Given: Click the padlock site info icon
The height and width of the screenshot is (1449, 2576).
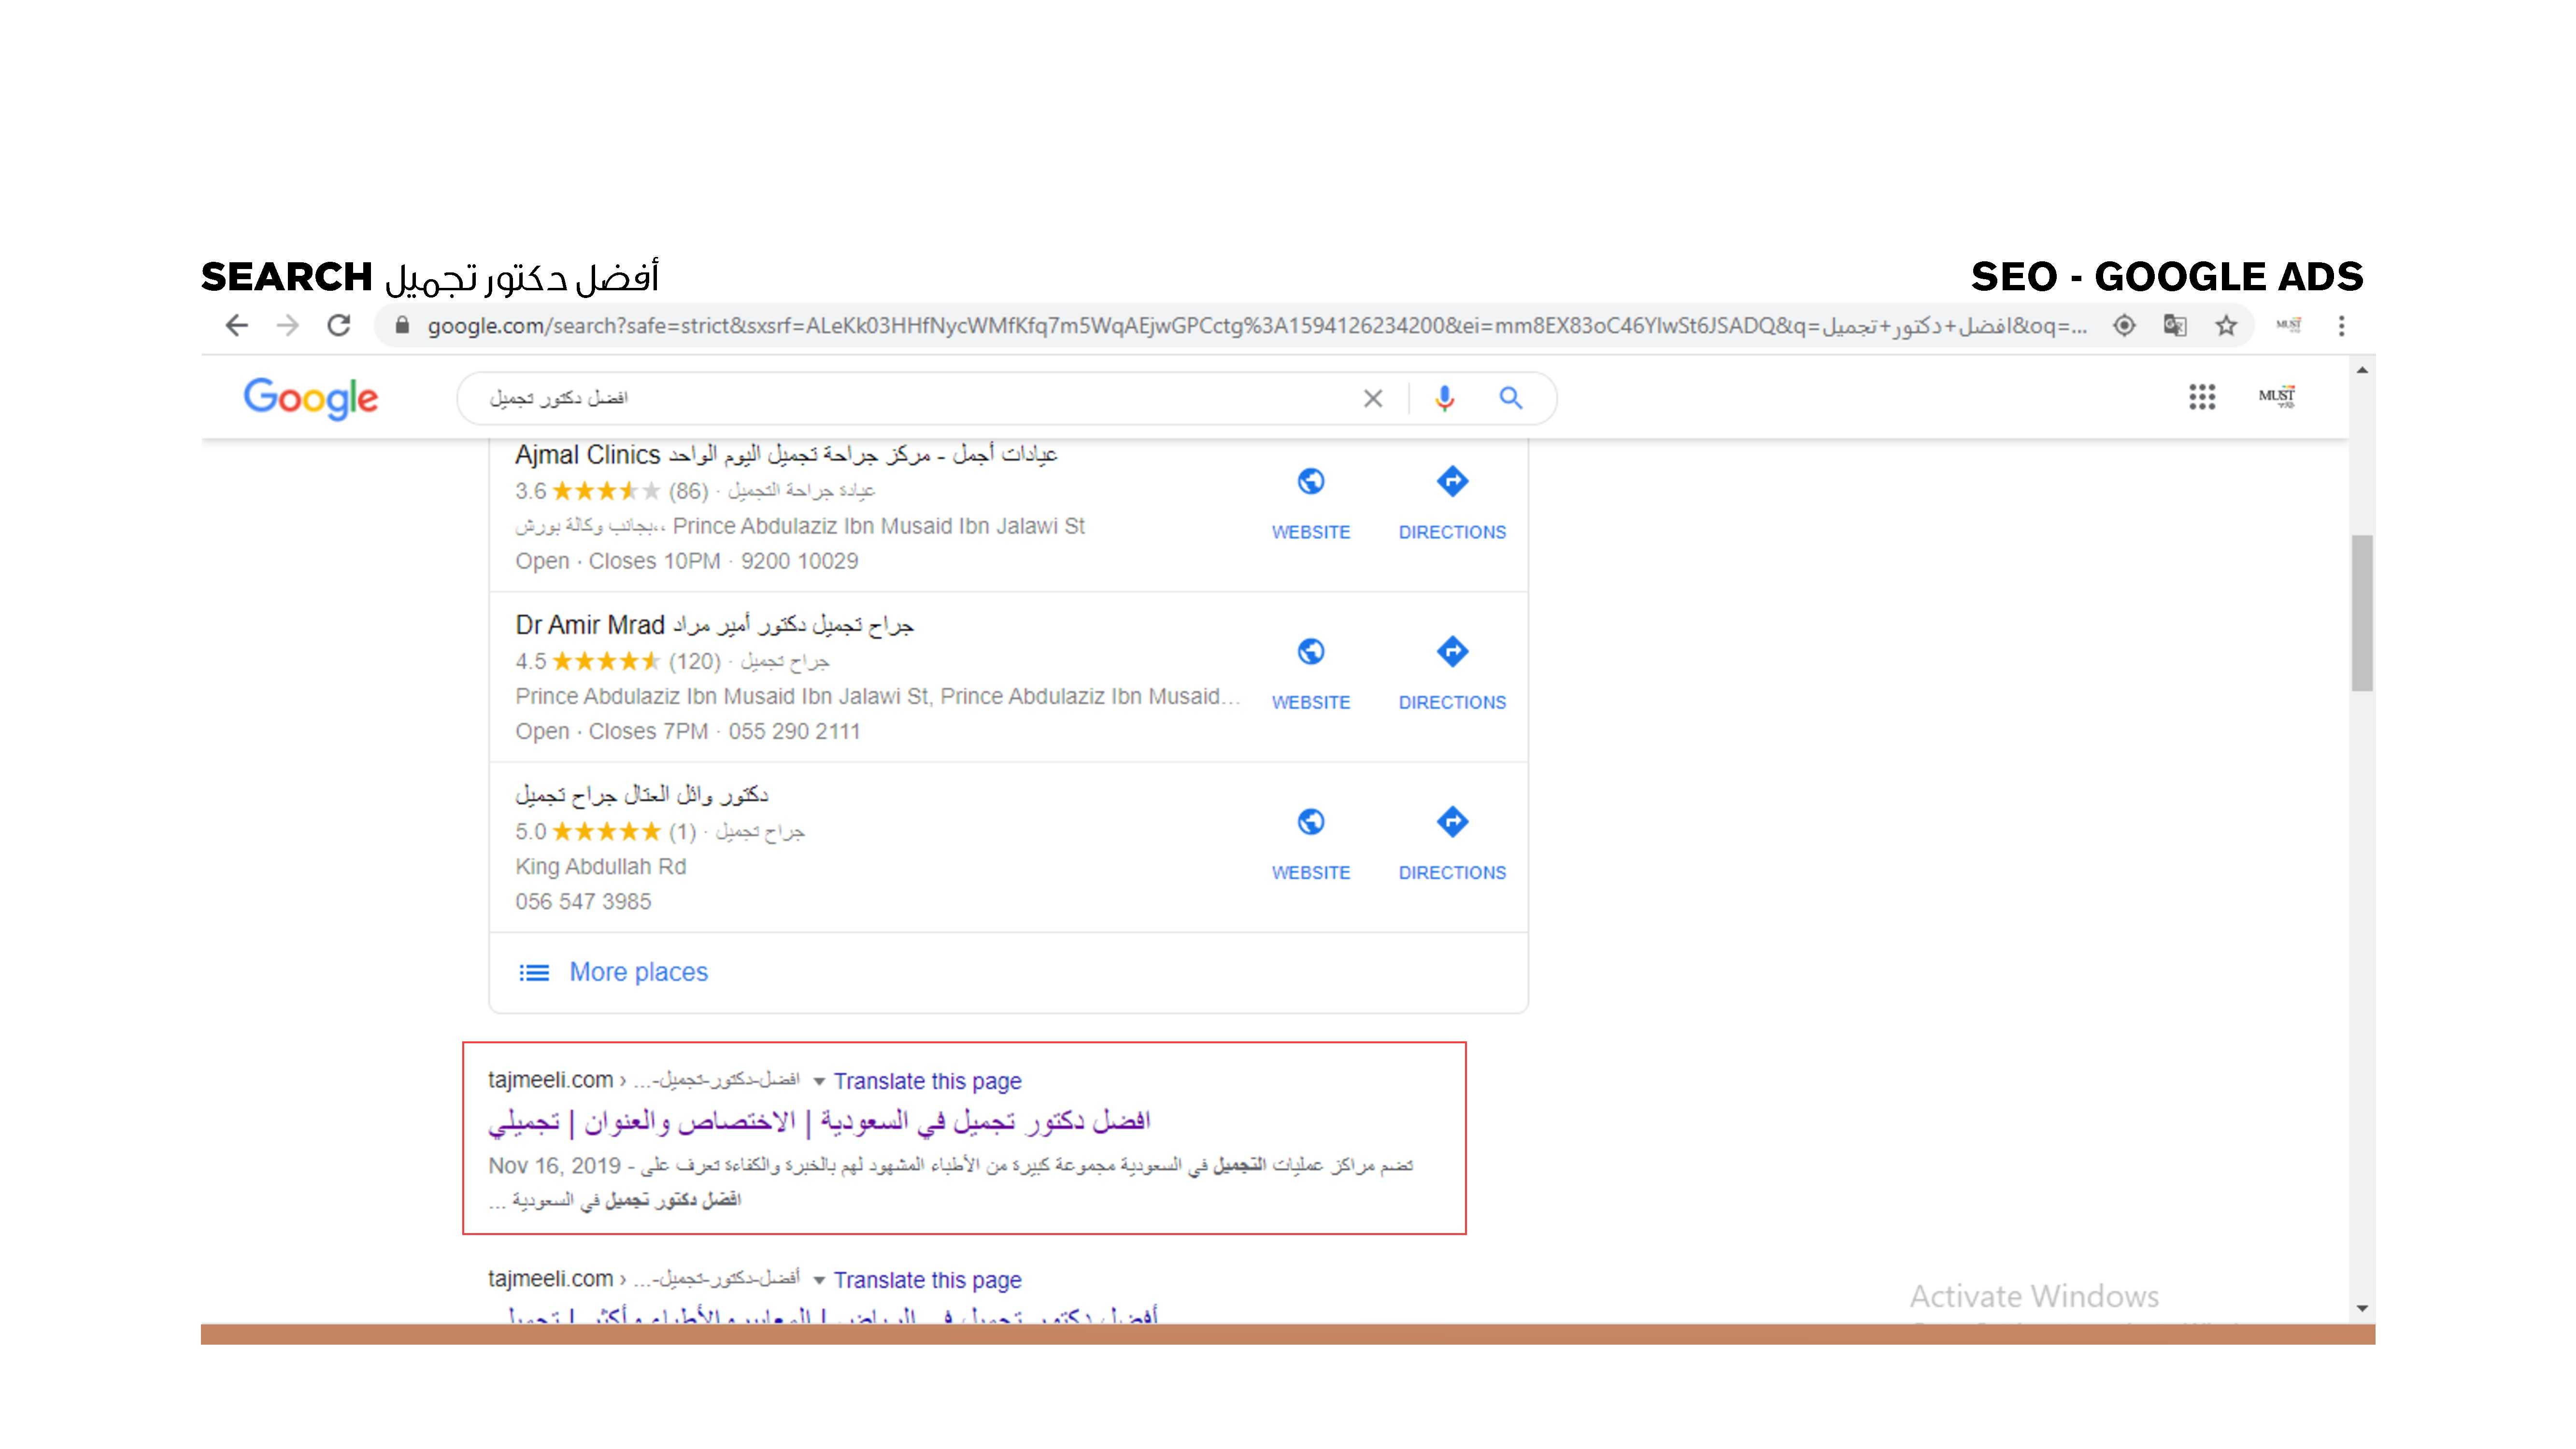Looking at the screenshot, I should [x=402, y=326].
